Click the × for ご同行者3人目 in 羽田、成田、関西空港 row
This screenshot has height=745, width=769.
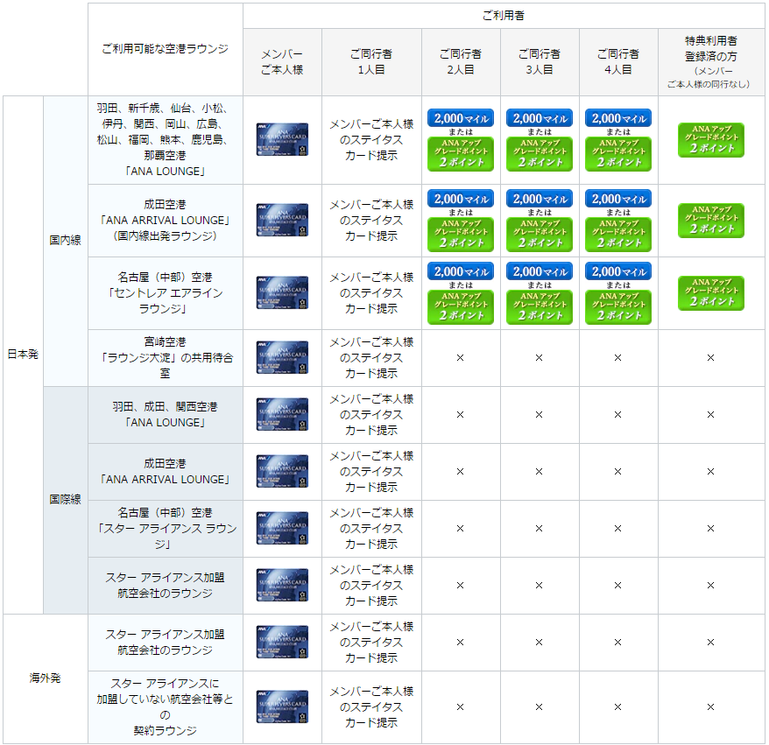coord(539,415)
